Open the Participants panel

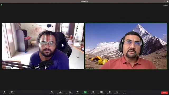pos(60,92)
